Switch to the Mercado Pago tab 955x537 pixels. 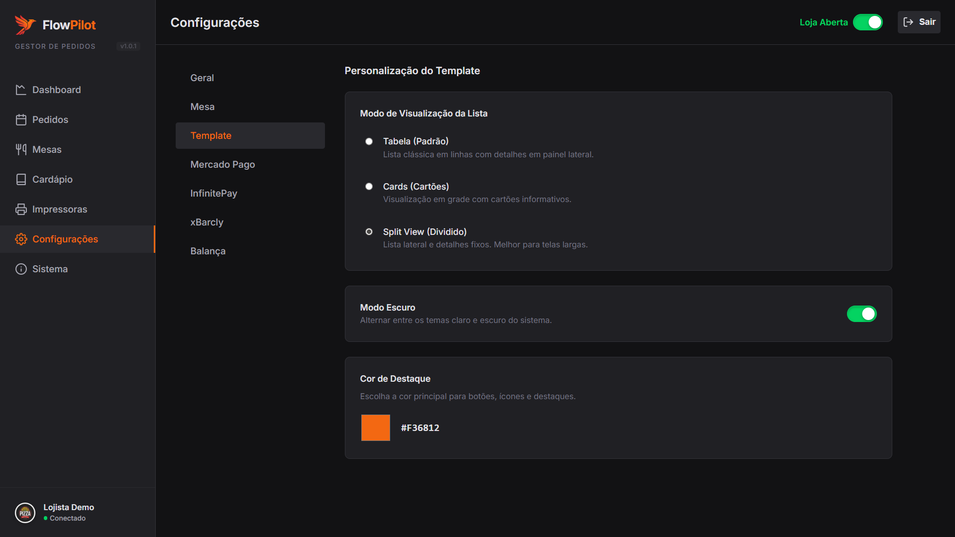(222, 165)
